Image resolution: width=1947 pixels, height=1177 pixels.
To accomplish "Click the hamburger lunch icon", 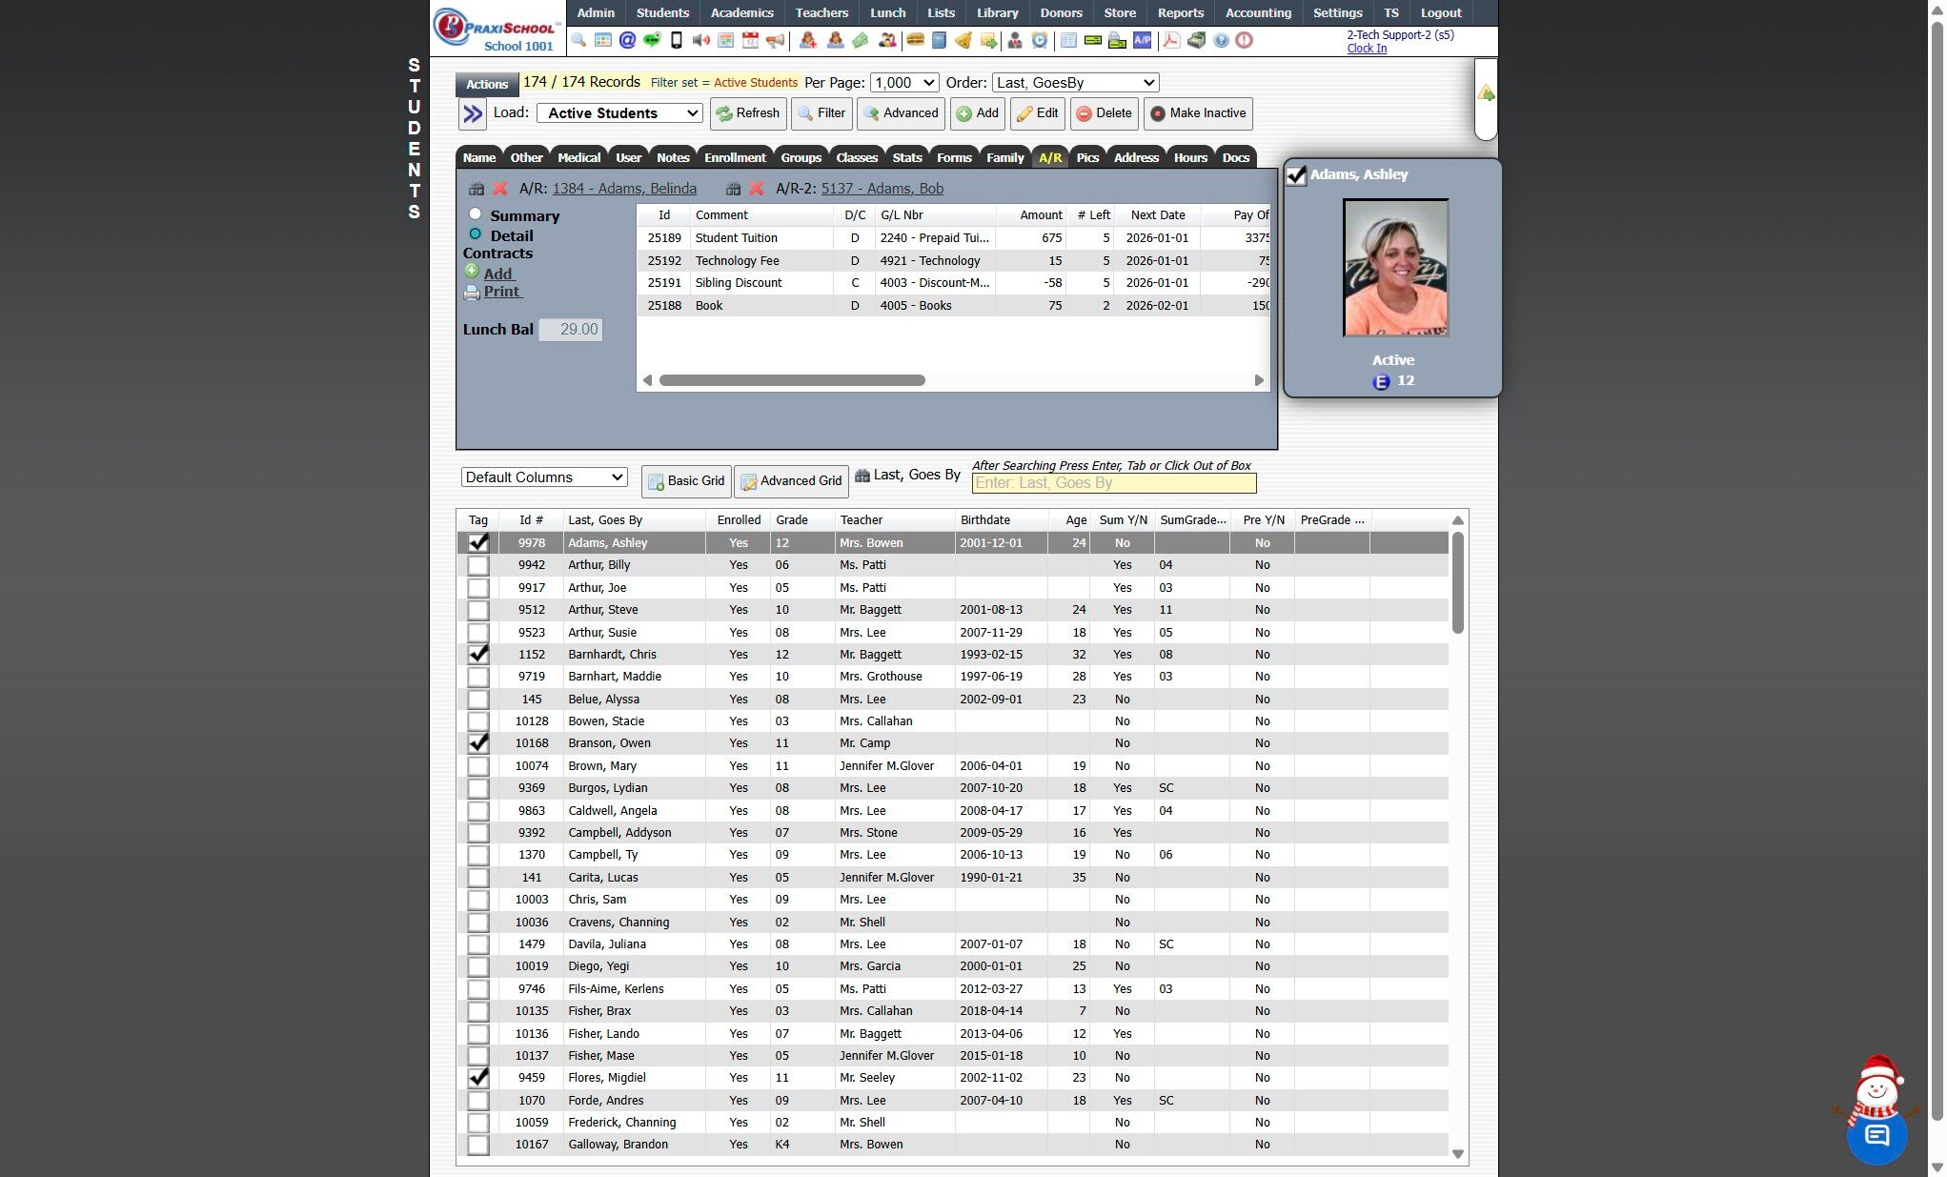I will [915, 40].
